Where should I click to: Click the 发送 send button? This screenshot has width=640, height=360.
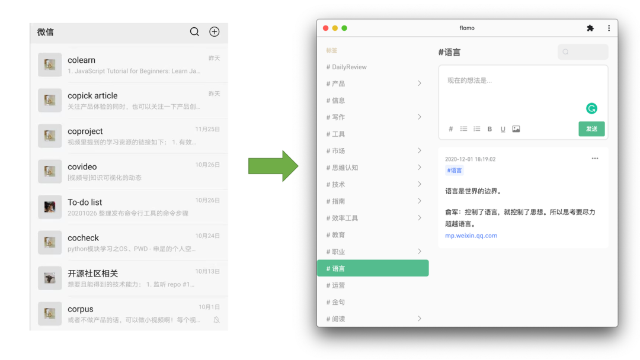tap(591, 129)
